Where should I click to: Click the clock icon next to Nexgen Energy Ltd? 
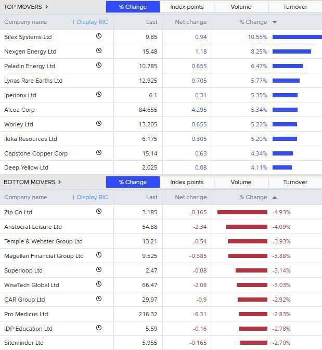coord(99,51)
